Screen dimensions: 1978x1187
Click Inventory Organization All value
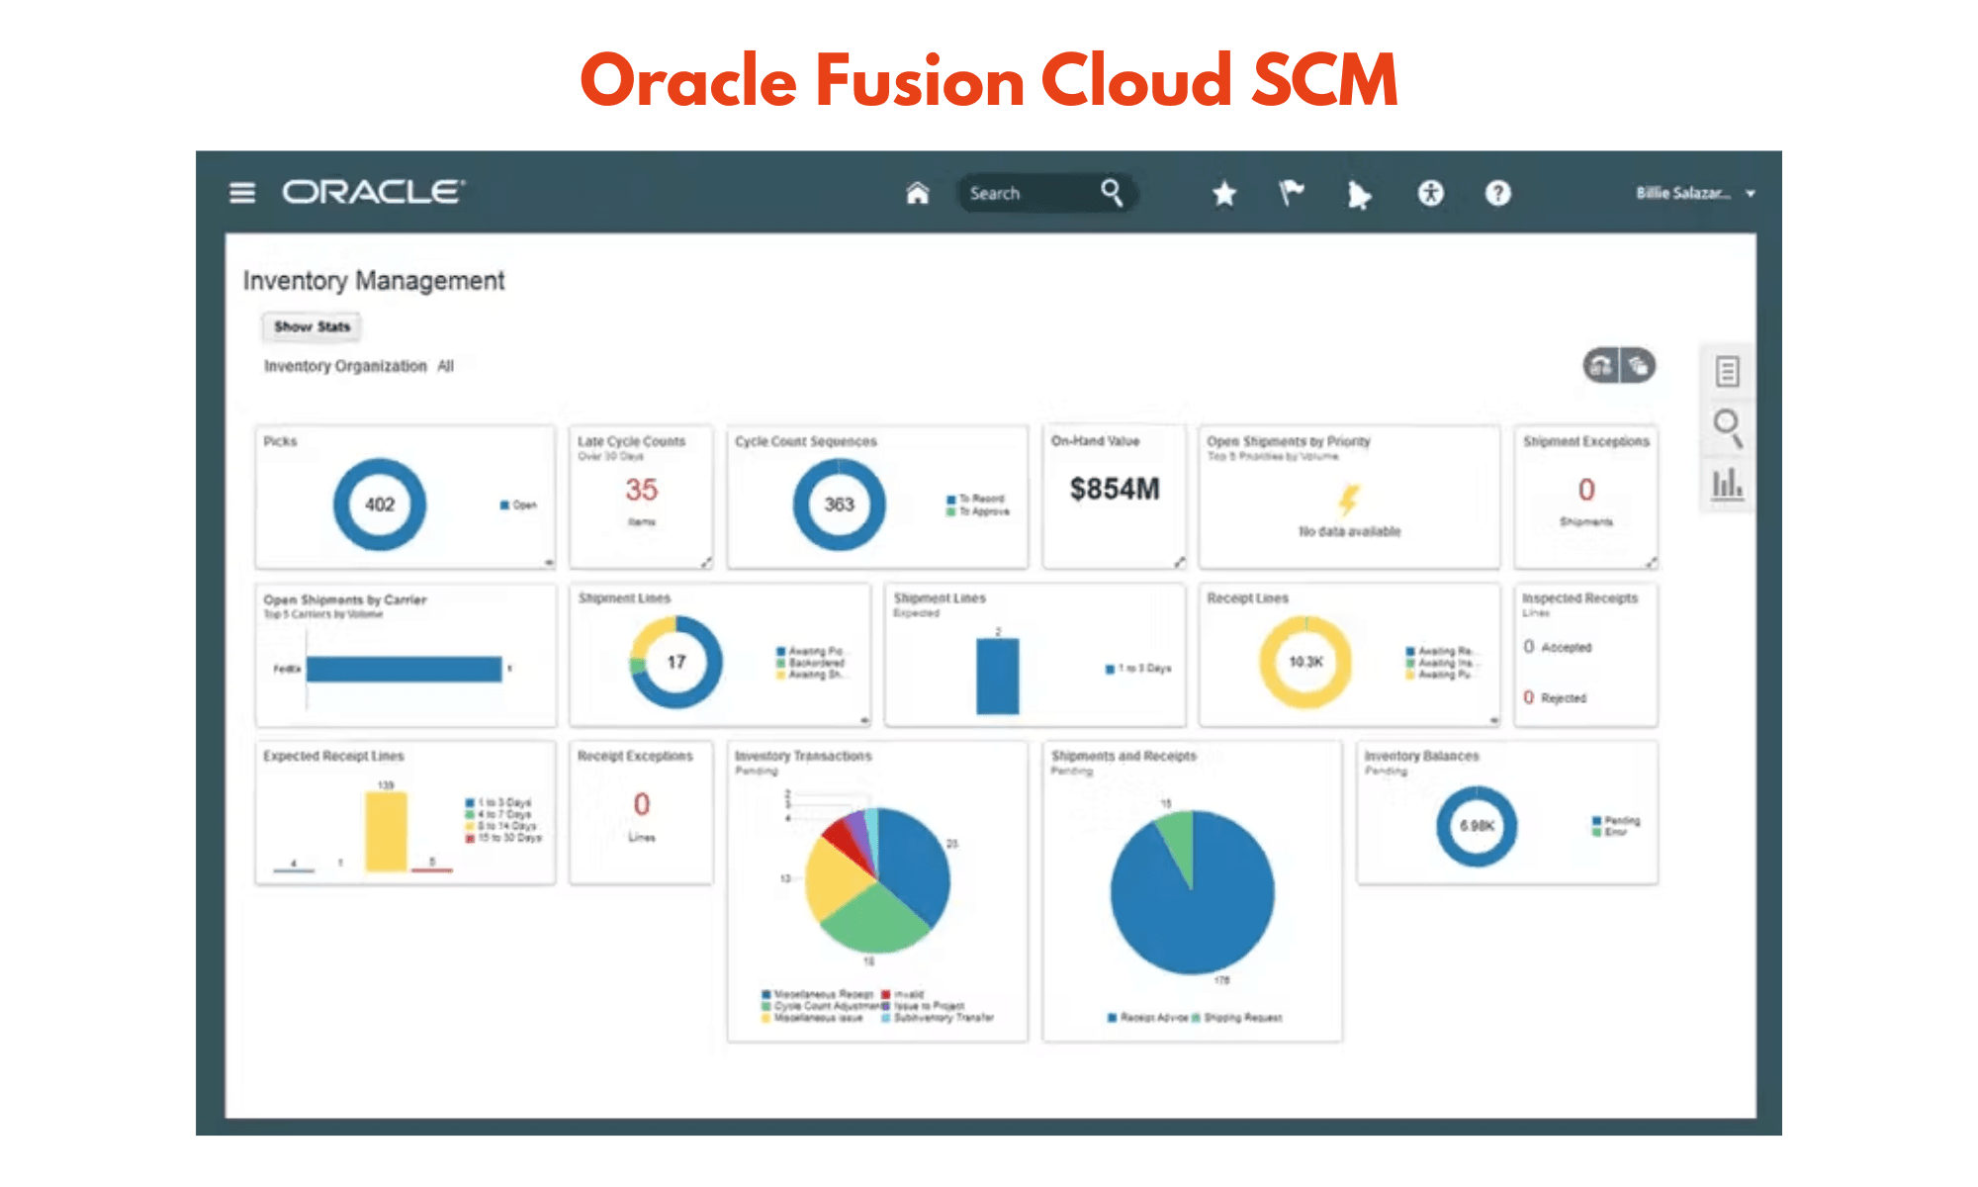click(x=445, y=366)
